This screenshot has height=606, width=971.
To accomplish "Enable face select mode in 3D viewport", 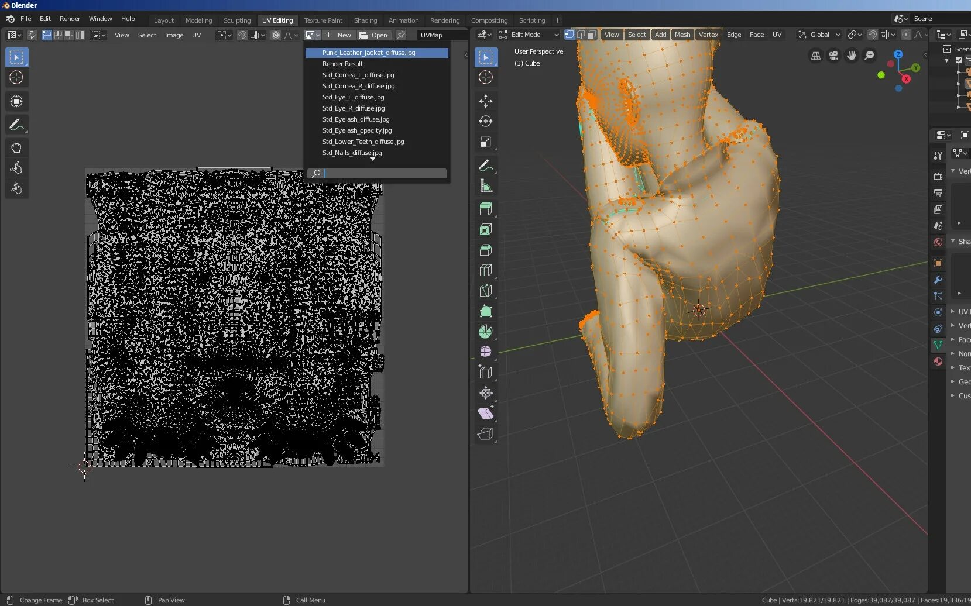I will (592, 35).
